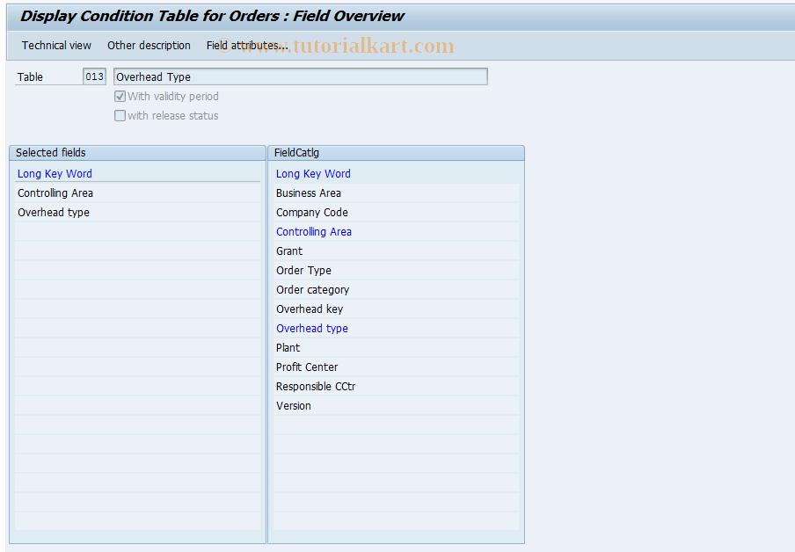Image resolution: width=795 pixels, height=552 pixels.
Task: Choose Order Type from the field catalog
Action: click(x=303, y=270)
